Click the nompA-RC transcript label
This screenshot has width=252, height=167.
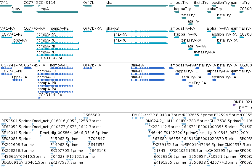pos(46,40)
